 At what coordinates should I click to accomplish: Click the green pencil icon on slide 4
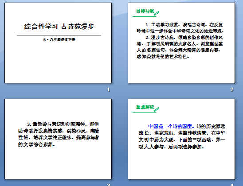[157, 109]
